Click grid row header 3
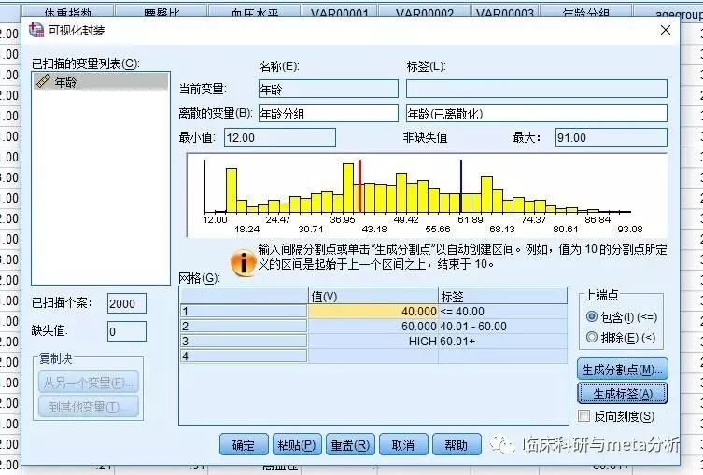 (244, 341)
